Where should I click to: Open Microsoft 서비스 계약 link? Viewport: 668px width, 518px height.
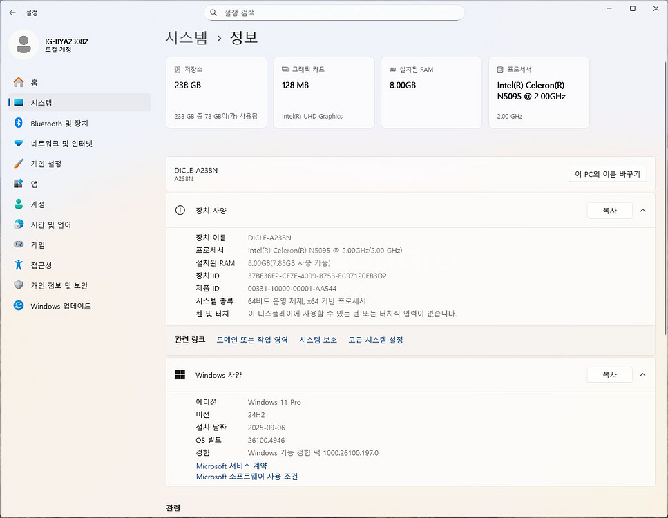coord(231,466)
